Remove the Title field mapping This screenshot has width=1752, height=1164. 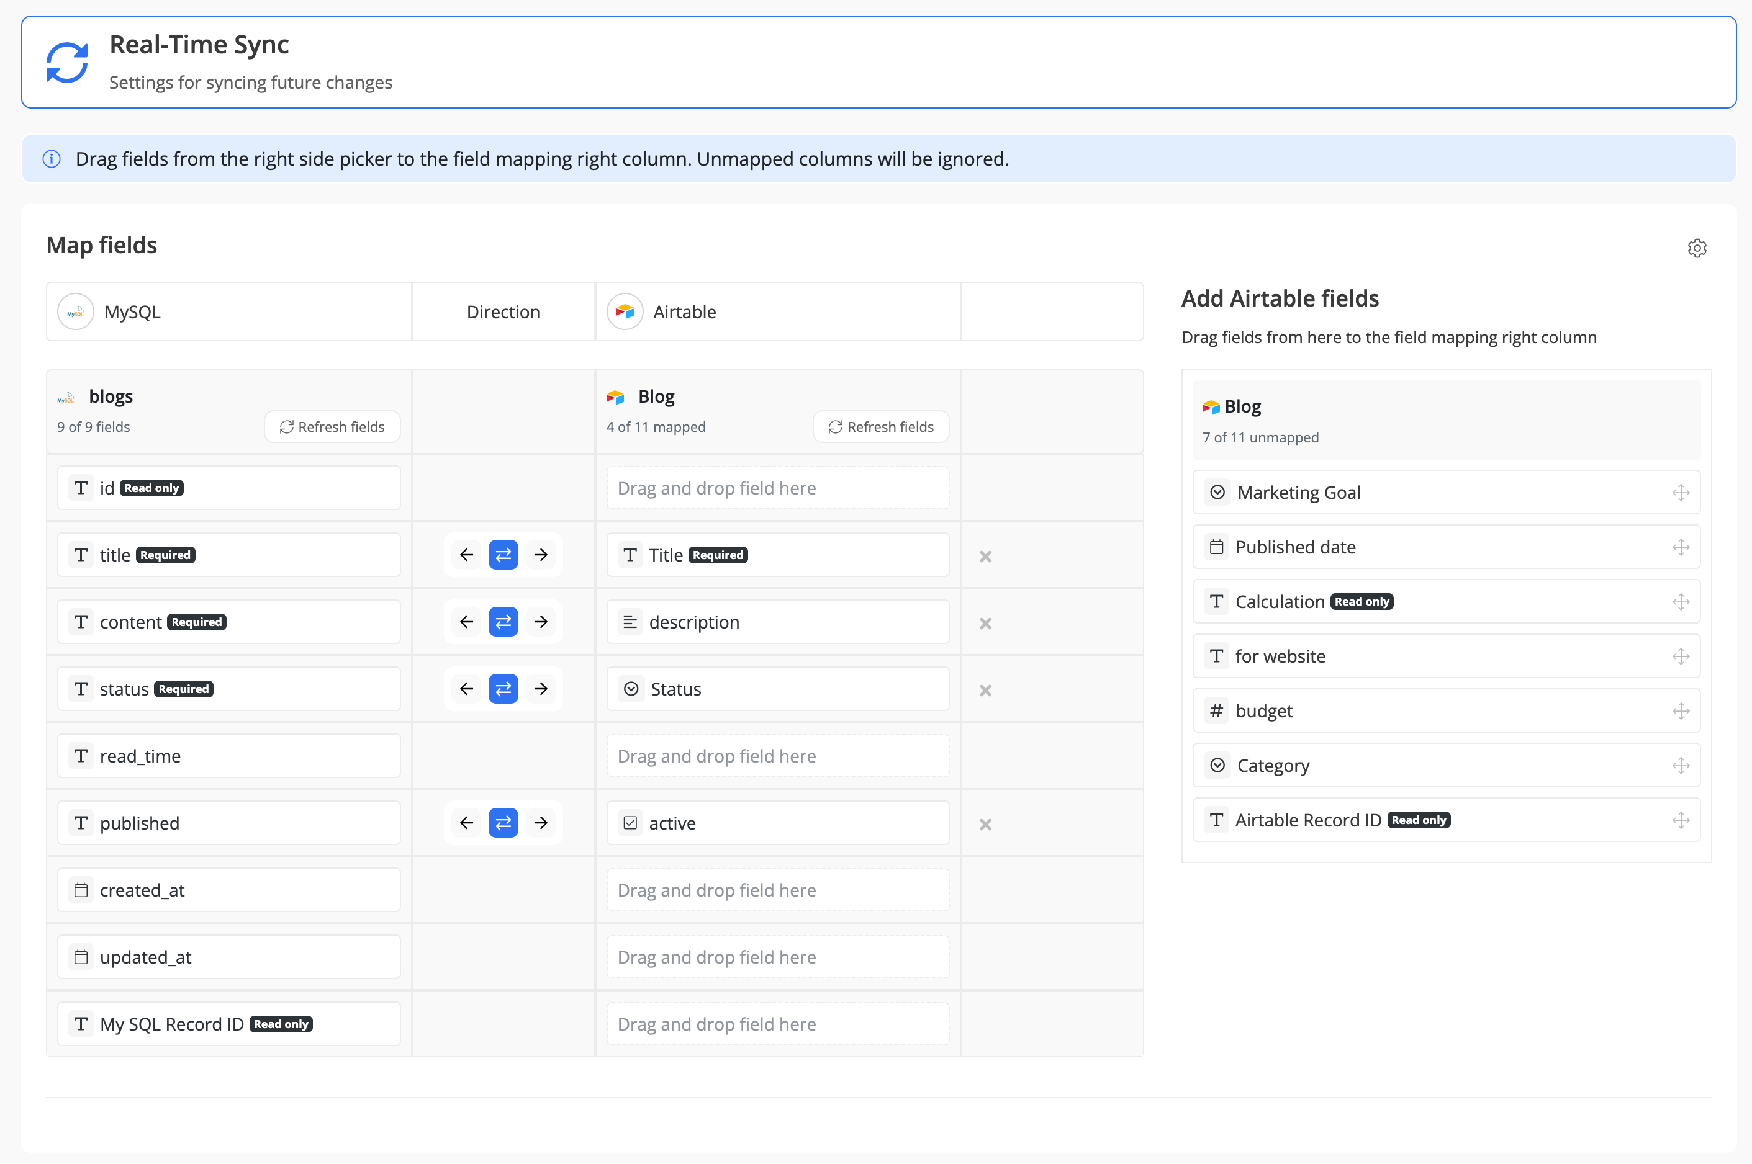click(x=985, y=556)
